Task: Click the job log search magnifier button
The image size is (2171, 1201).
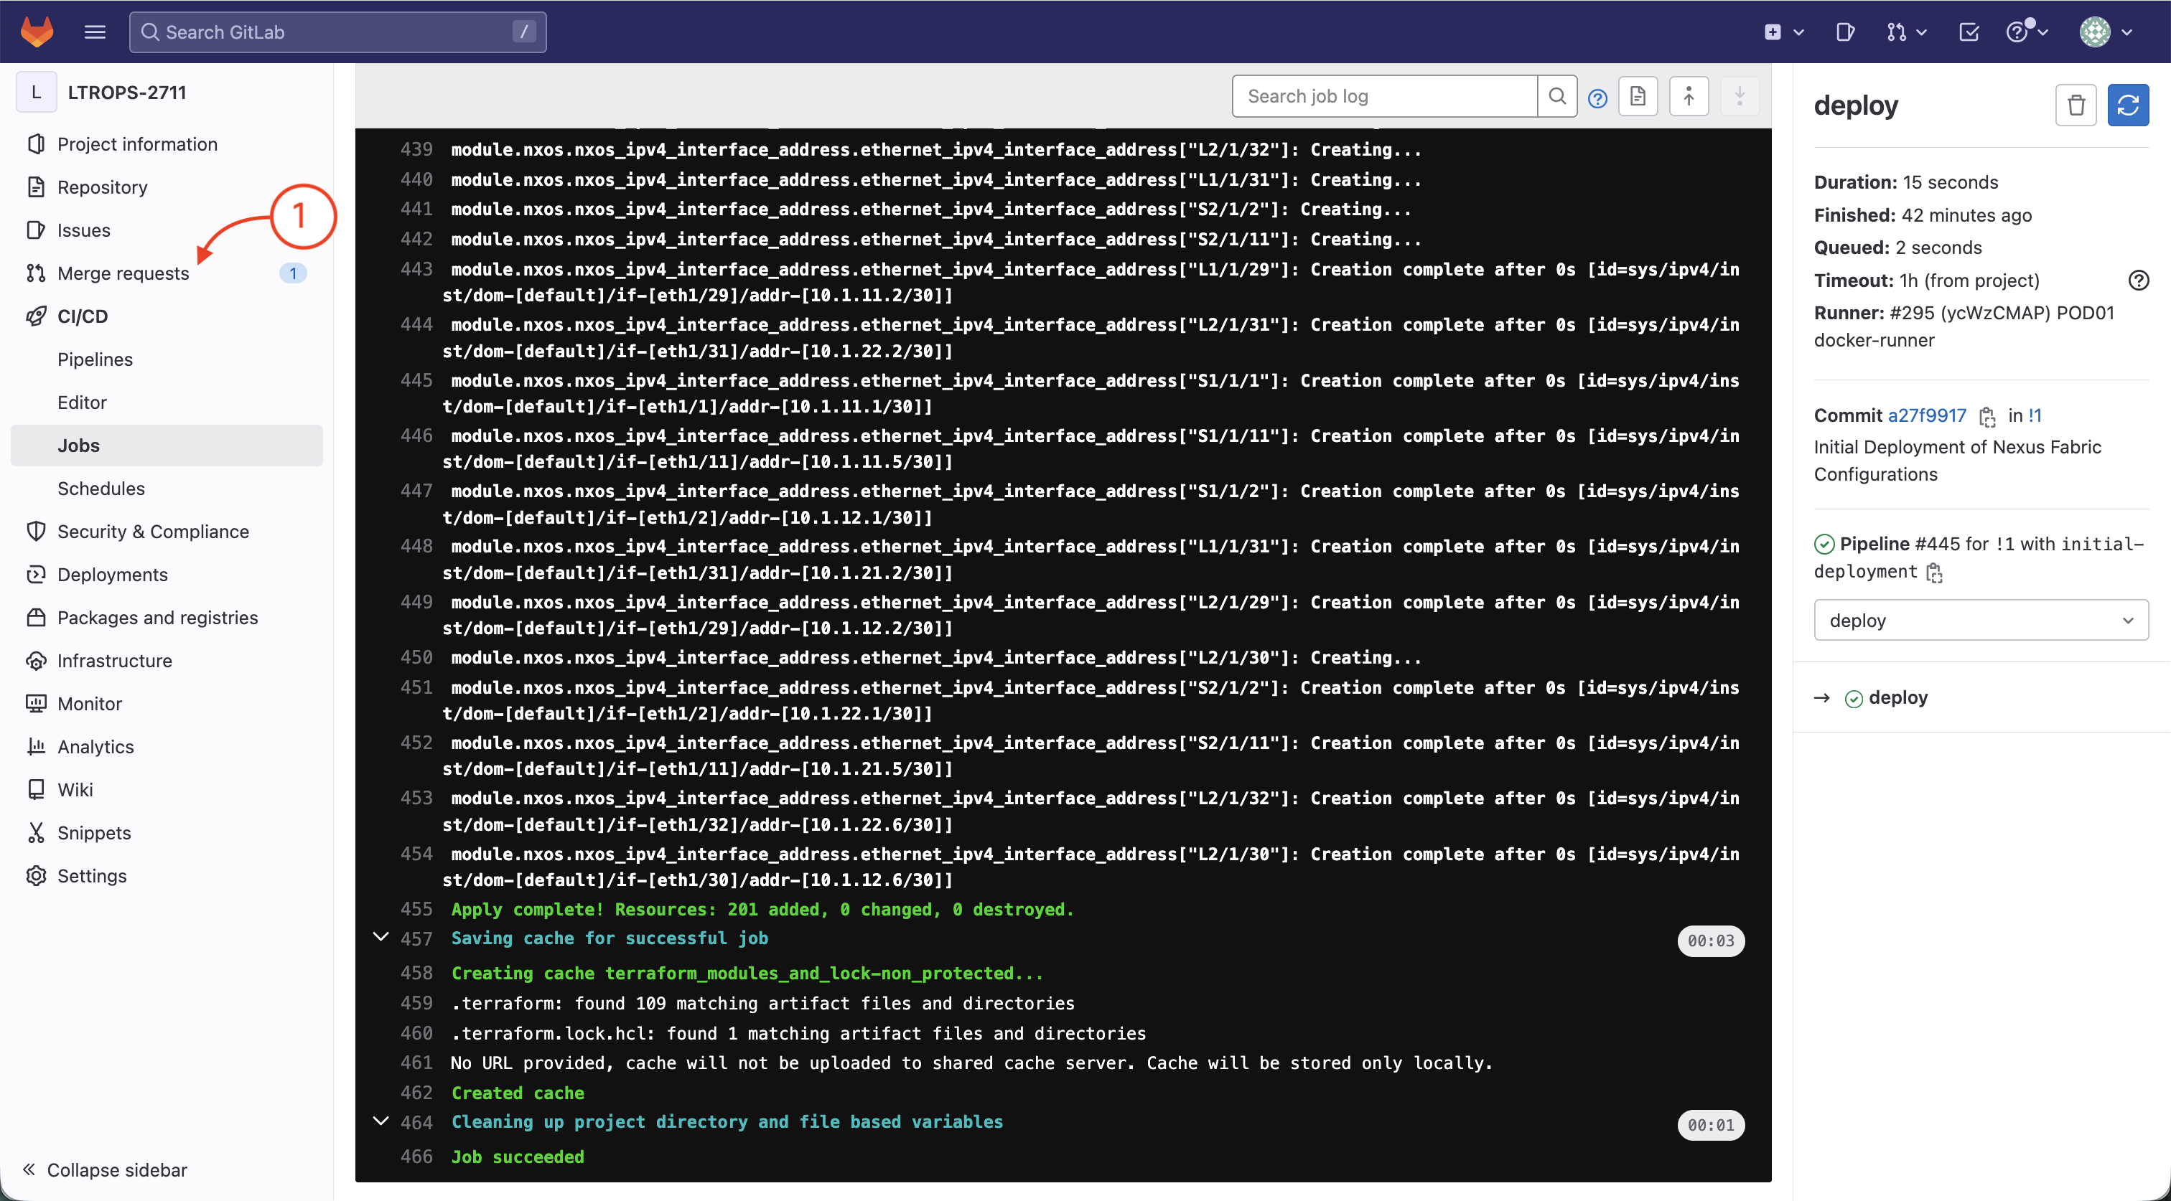Action: (x=1556, y=97)
